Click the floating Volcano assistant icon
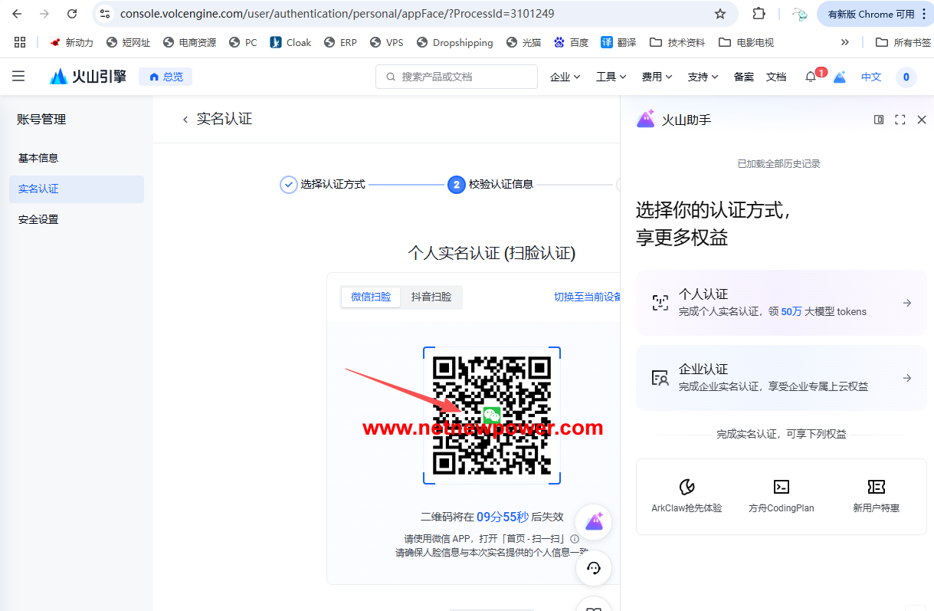This screenshot has width=934, height=611. (x=594, y=522)
